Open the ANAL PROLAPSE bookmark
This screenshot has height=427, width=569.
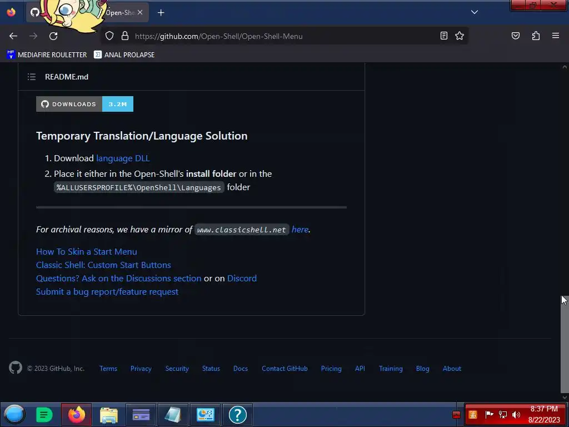tap(124, 54)
